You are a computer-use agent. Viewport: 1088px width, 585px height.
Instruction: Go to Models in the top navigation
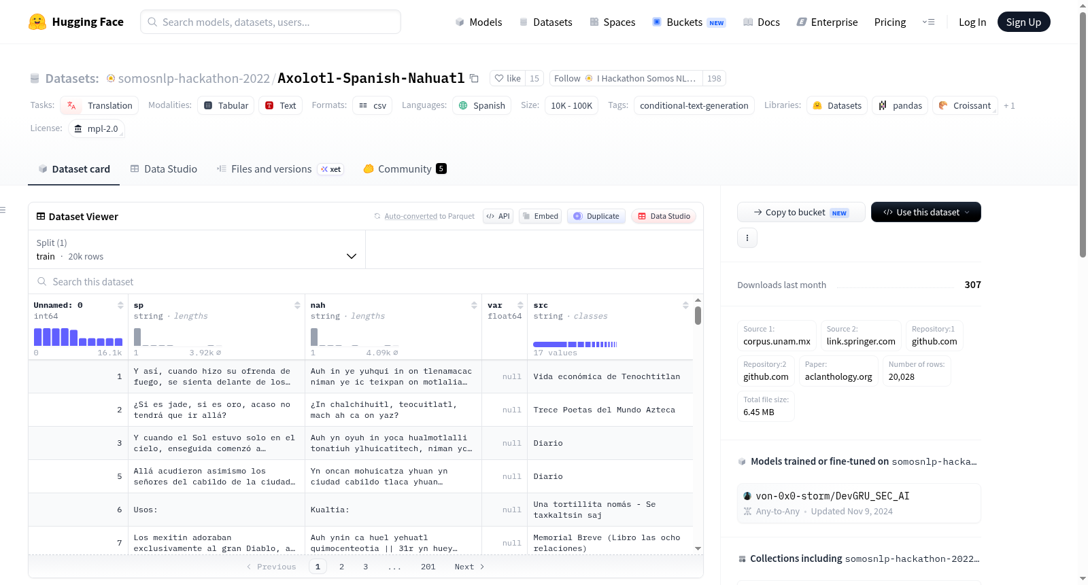tap(478, 22)
